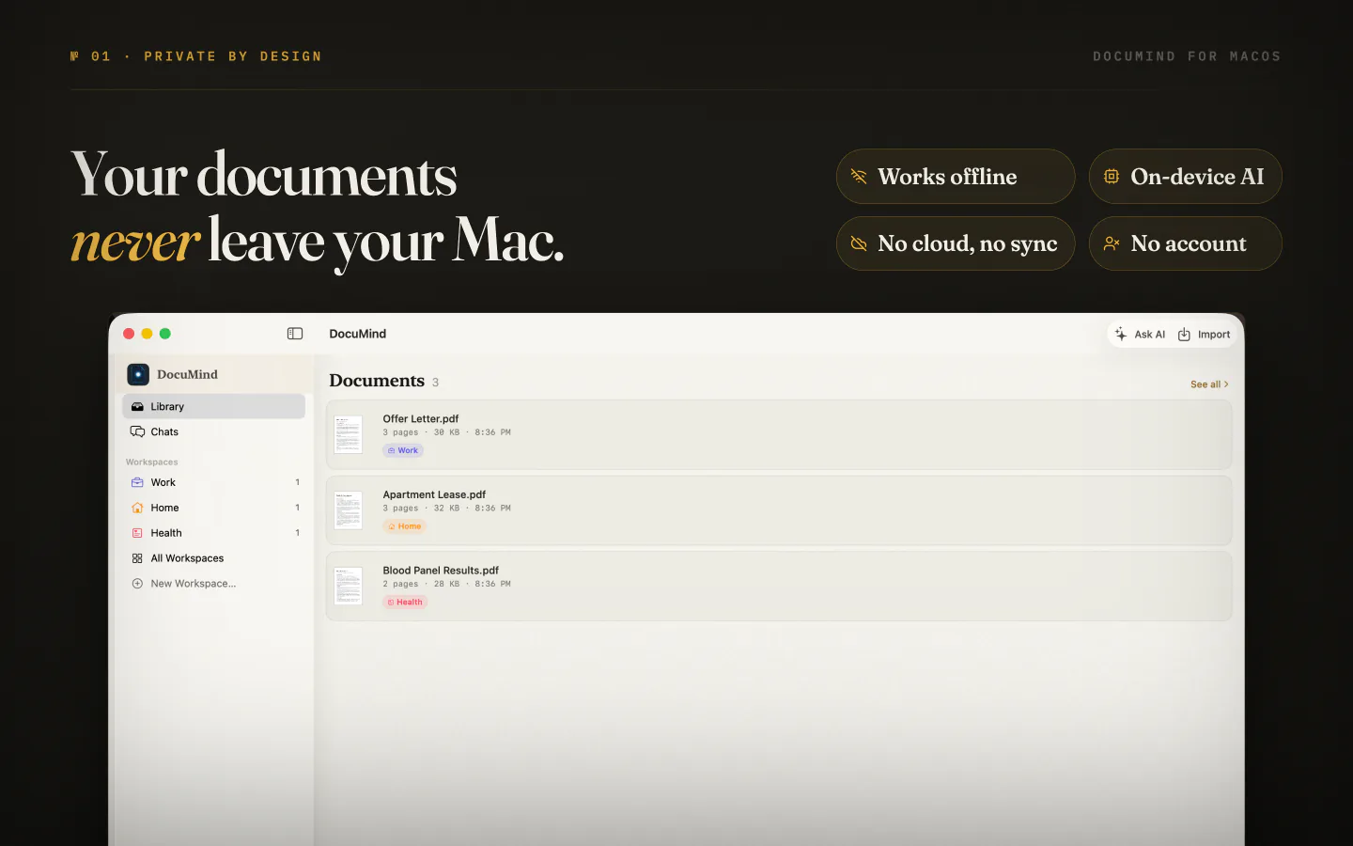Screen dimensions: 1353x846
Task: Click the Home house icon in sidebar
Action: pos(137,508)
